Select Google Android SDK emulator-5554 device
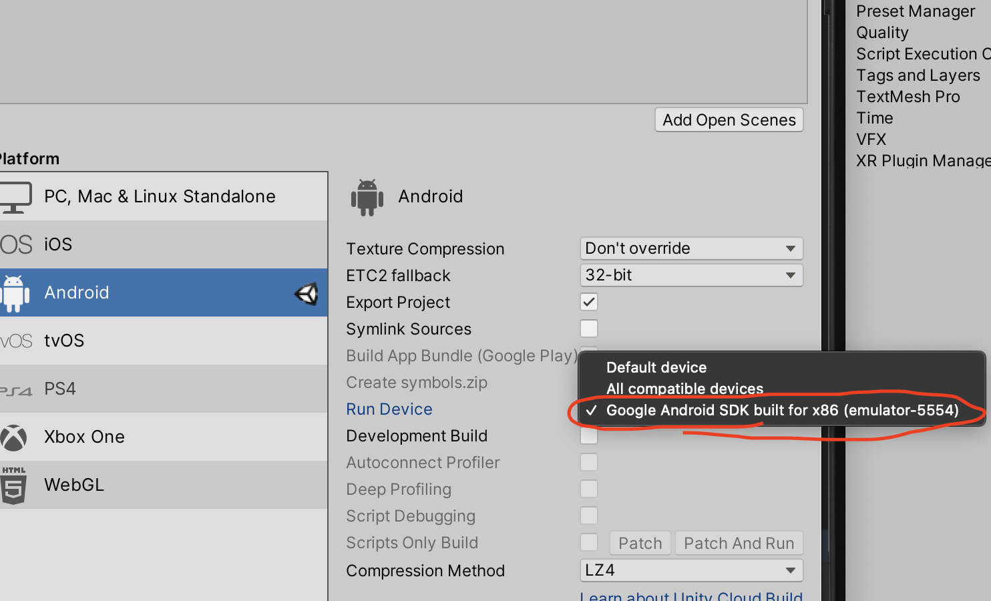Image resolution: width=991 pixels, height=601 pixels. click(x=781, y=410)
